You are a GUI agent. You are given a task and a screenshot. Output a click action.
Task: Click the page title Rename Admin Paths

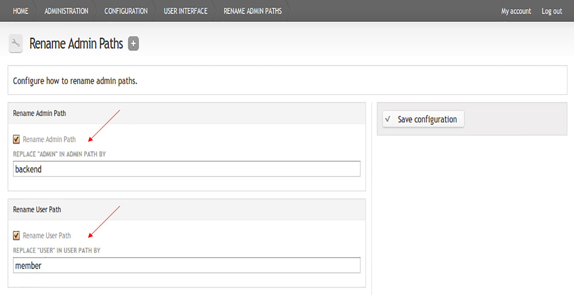tap(77, 43)
